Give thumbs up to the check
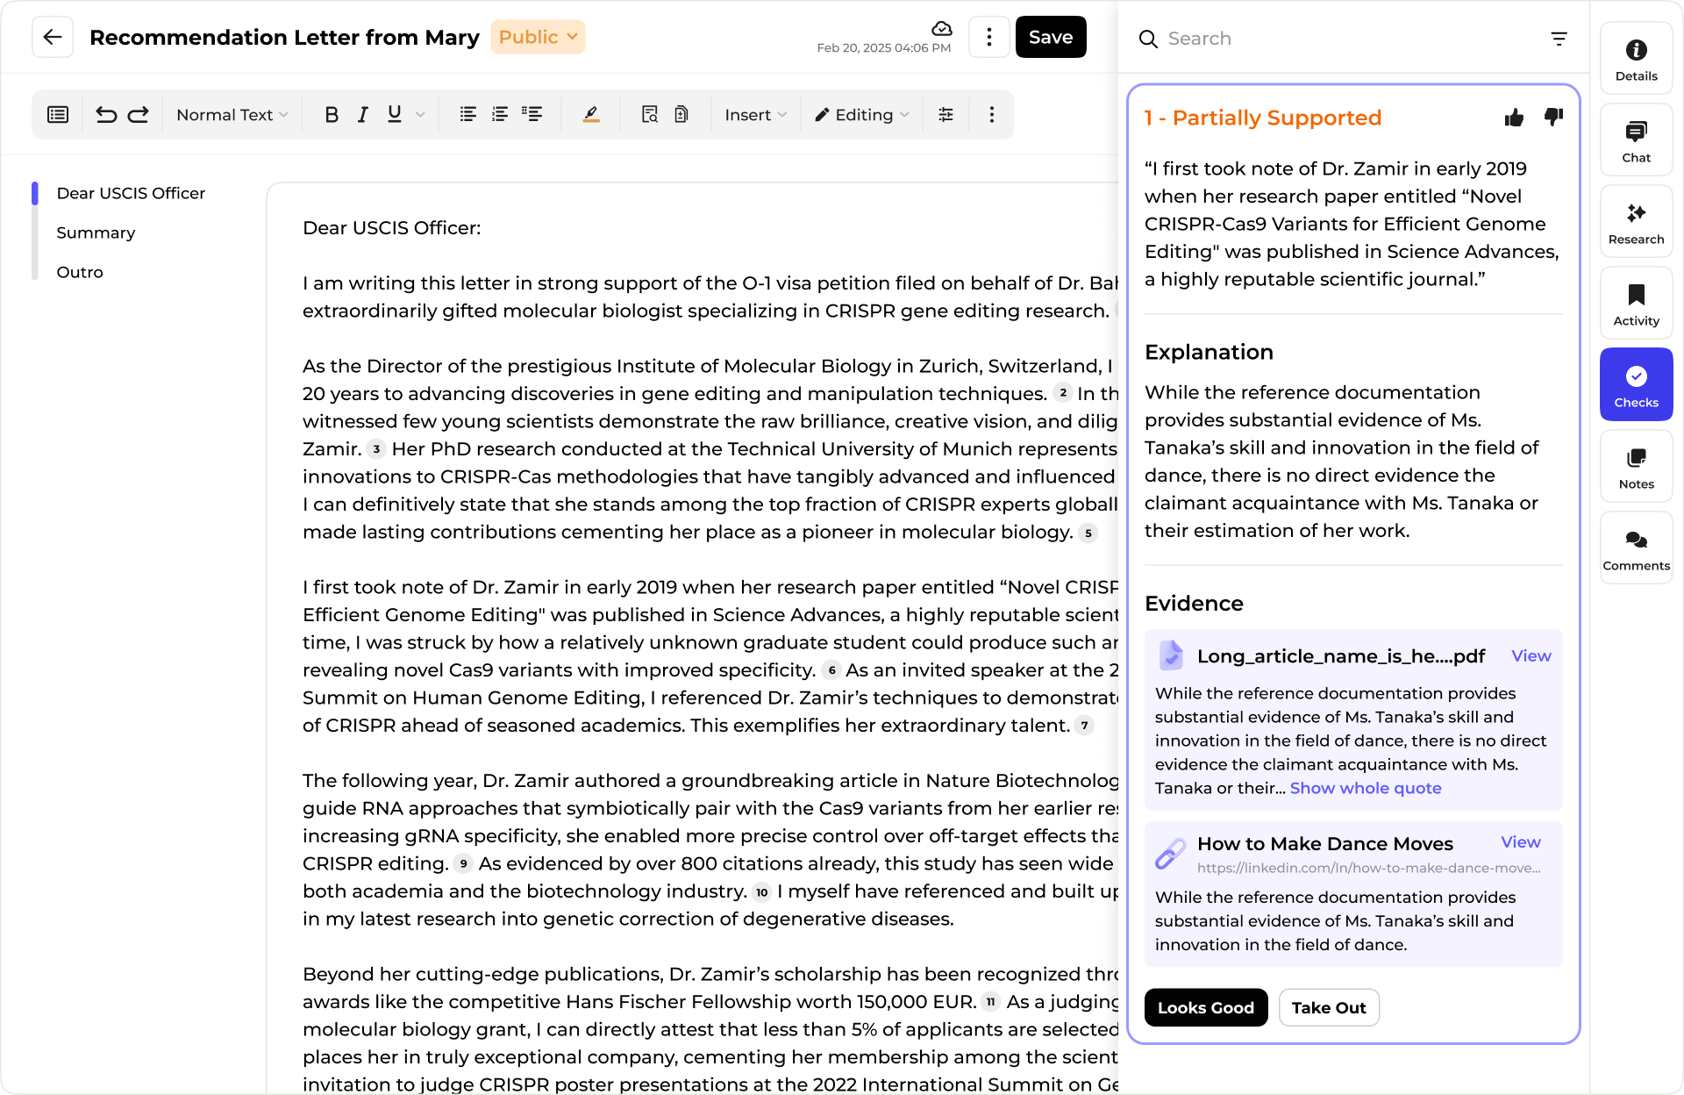 1514,118
